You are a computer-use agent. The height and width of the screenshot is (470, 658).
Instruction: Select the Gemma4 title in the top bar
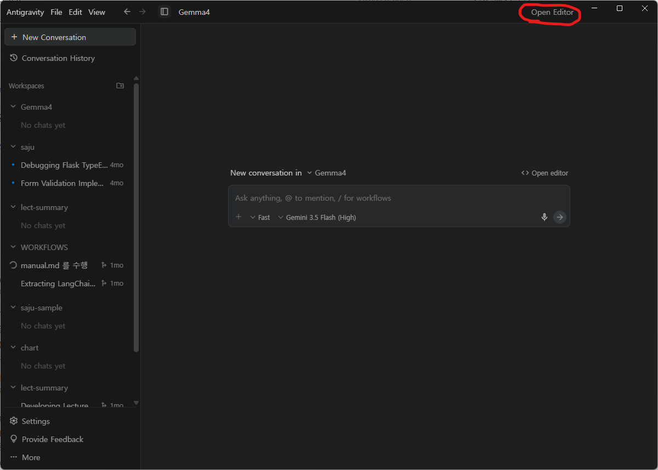[194, 12]
